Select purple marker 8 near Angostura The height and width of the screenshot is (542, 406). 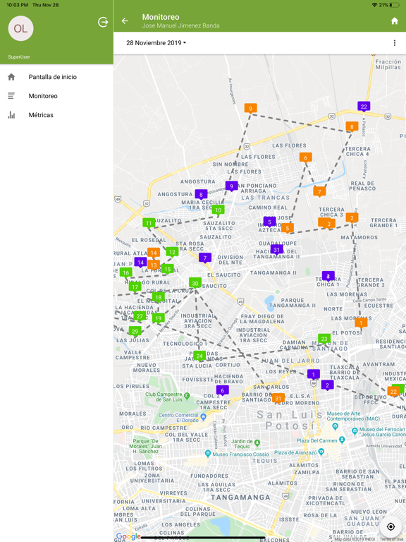pyautogui.click(x=201, y=195)
